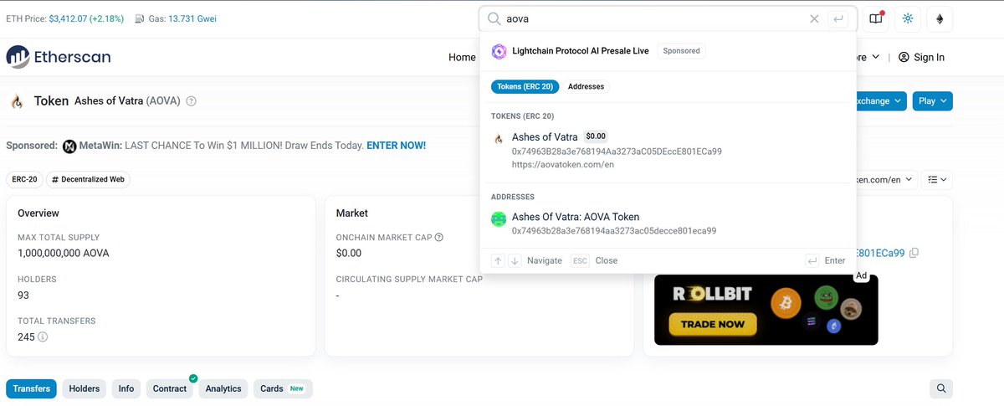
Task: Click the Ad label badge
Action: (861, 276)
